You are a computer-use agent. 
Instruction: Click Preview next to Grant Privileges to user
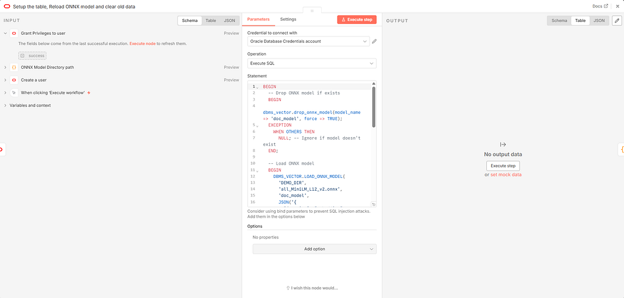pyautogui.click(x=231, y=34)
